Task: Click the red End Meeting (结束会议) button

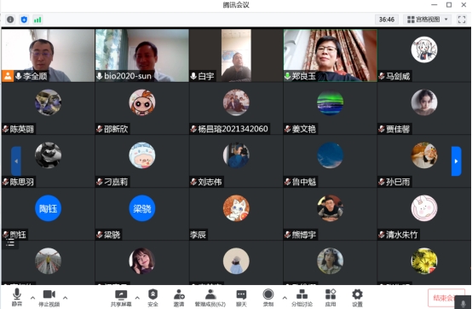Action: 445,298
